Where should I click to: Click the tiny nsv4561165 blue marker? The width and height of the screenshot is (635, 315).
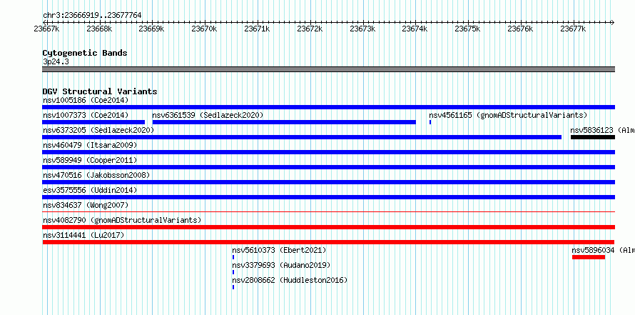(x=430, y=122)
